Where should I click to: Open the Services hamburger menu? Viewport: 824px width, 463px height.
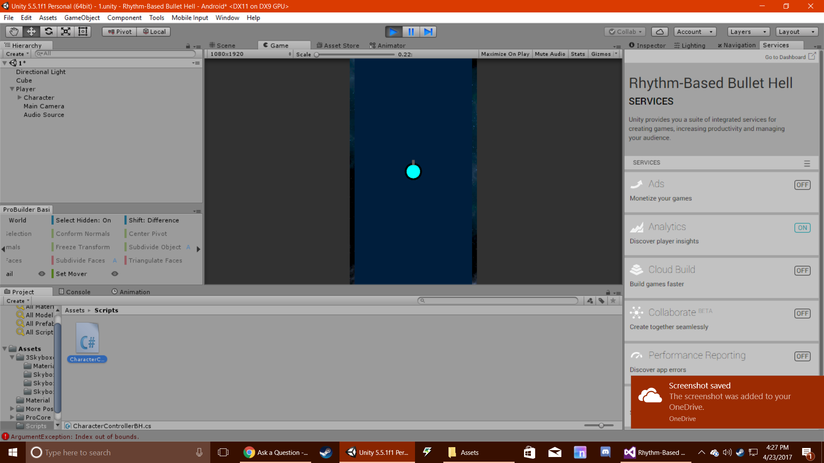[807, 163]
